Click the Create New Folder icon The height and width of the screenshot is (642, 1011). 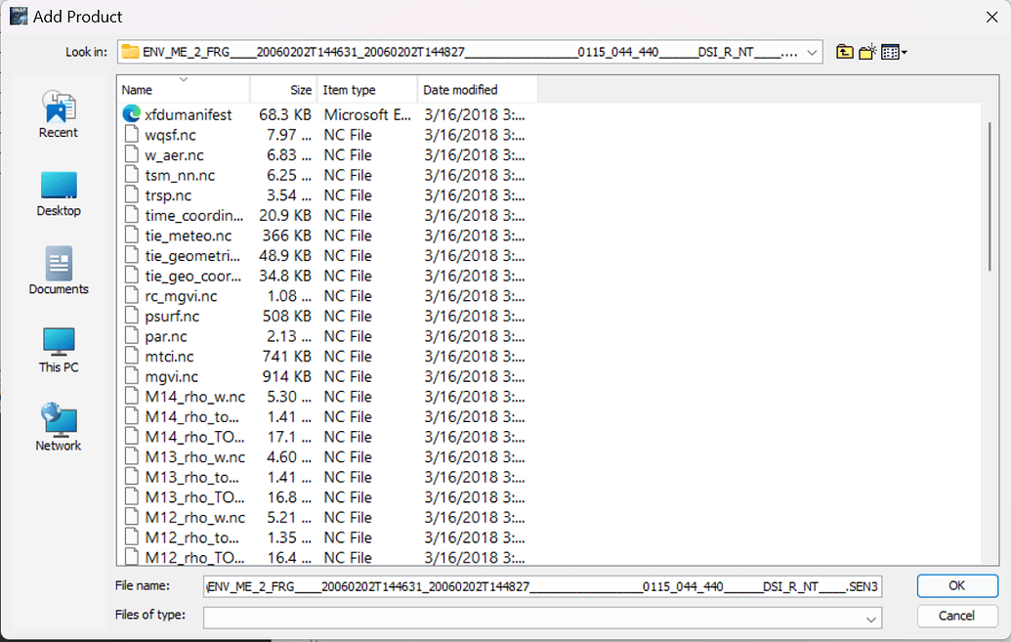click(866, 52)
